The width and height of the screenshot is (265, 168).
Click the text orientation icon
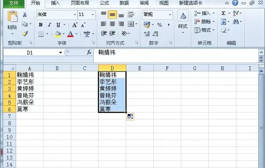[124, 33]
